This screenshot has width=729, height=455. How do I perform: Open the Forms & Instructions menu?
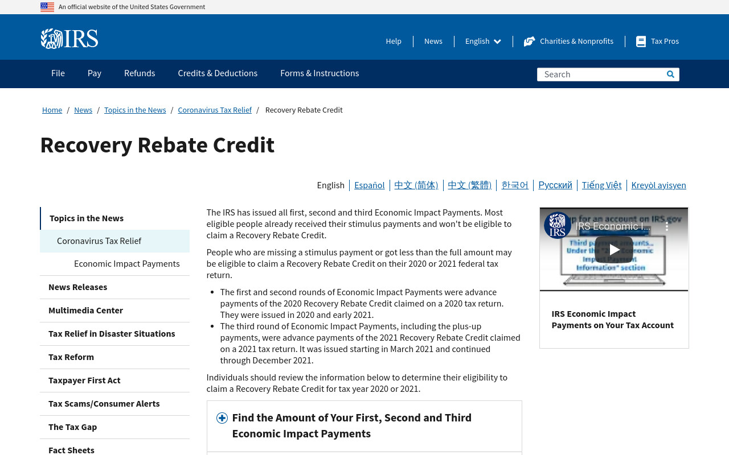click(x=320, y=73)
